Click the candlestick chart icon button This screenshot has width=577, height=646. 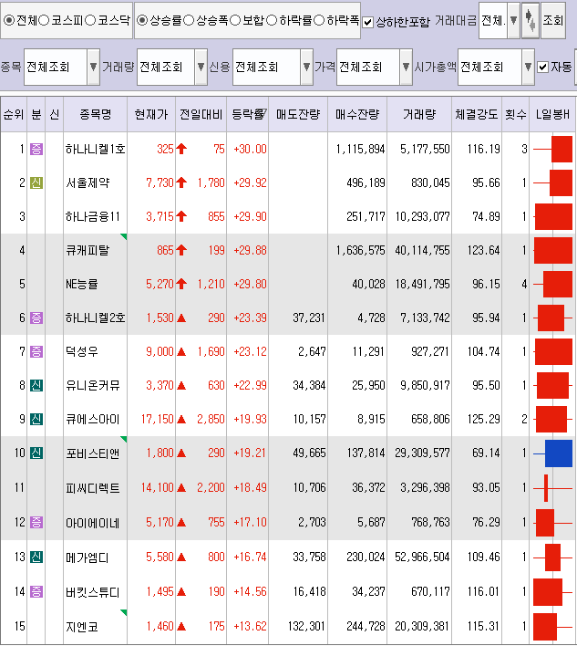tap(531, 20)
